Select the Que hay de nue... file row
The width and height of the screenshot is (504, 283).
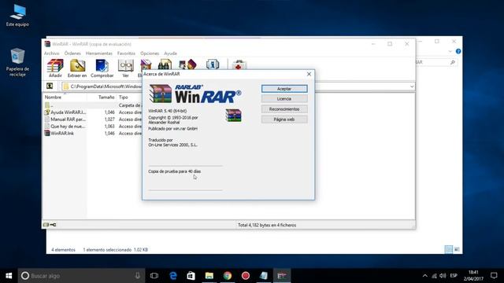point(93,127)
